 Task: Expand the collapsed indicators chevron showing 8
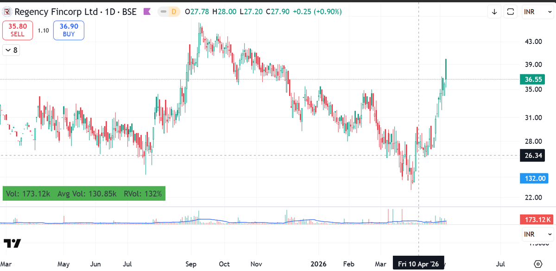[x=12, y=50]
